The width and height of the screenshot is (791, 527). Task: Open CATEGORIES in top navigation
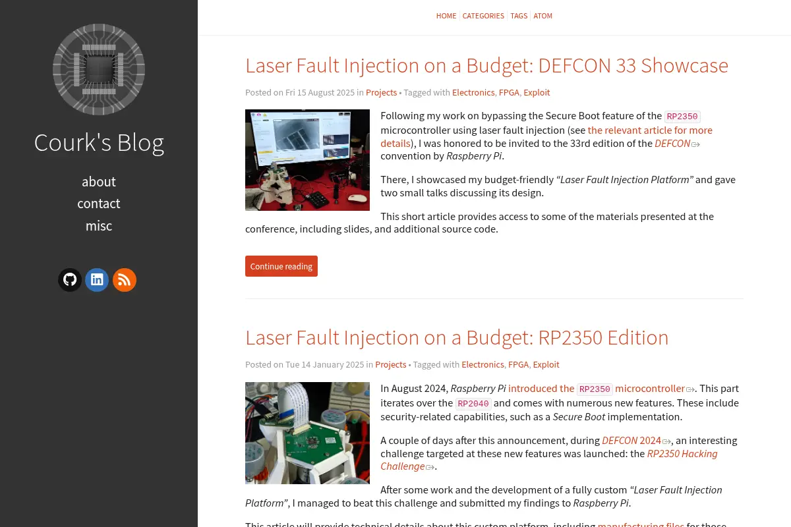pos(483,16)
